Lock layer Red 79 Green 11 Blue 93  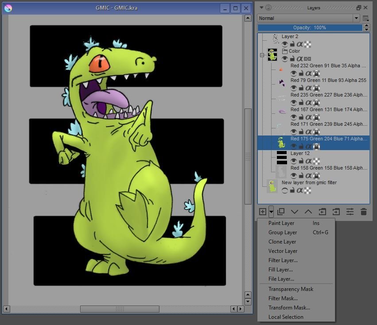(301, 88)
